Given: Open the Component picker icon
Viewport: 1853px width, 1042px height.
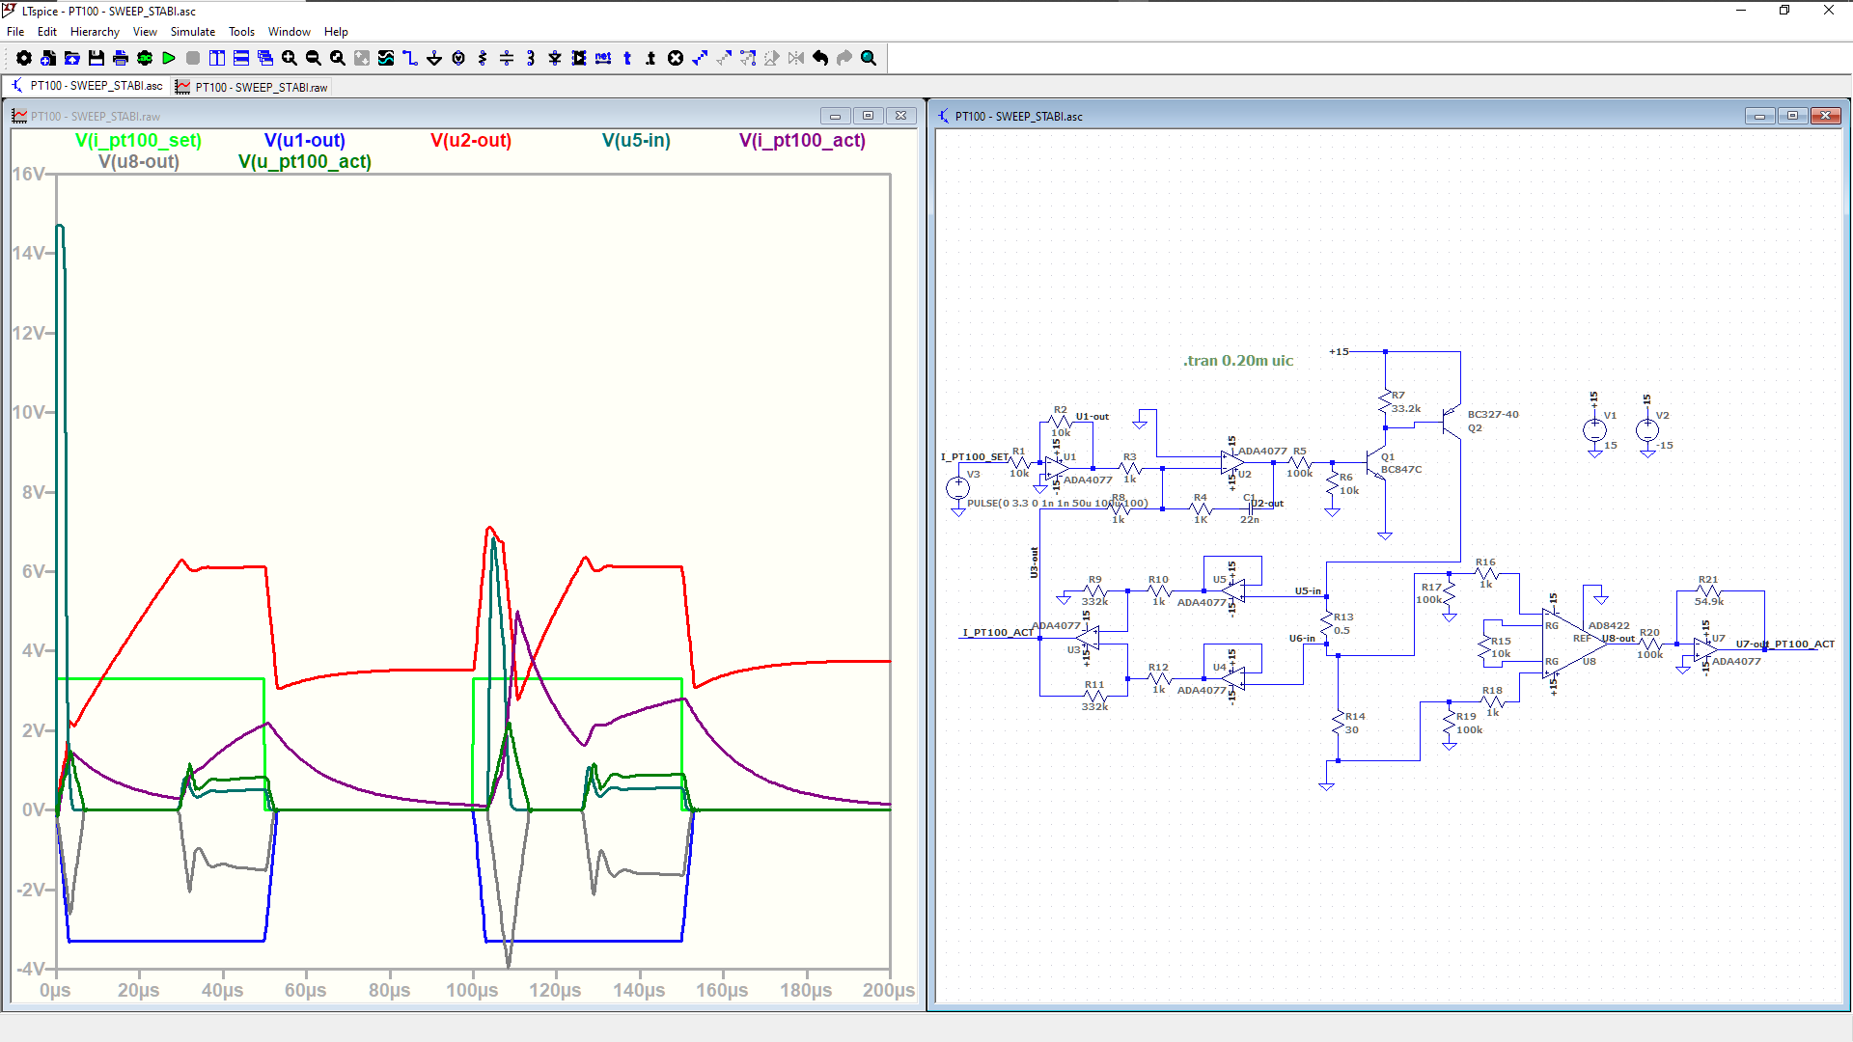Looking at the screenshot, I should tap(579, 58).
